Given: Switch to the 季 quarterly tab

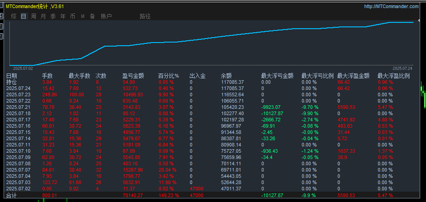Looking at the screenshot, I should point(53,16).
